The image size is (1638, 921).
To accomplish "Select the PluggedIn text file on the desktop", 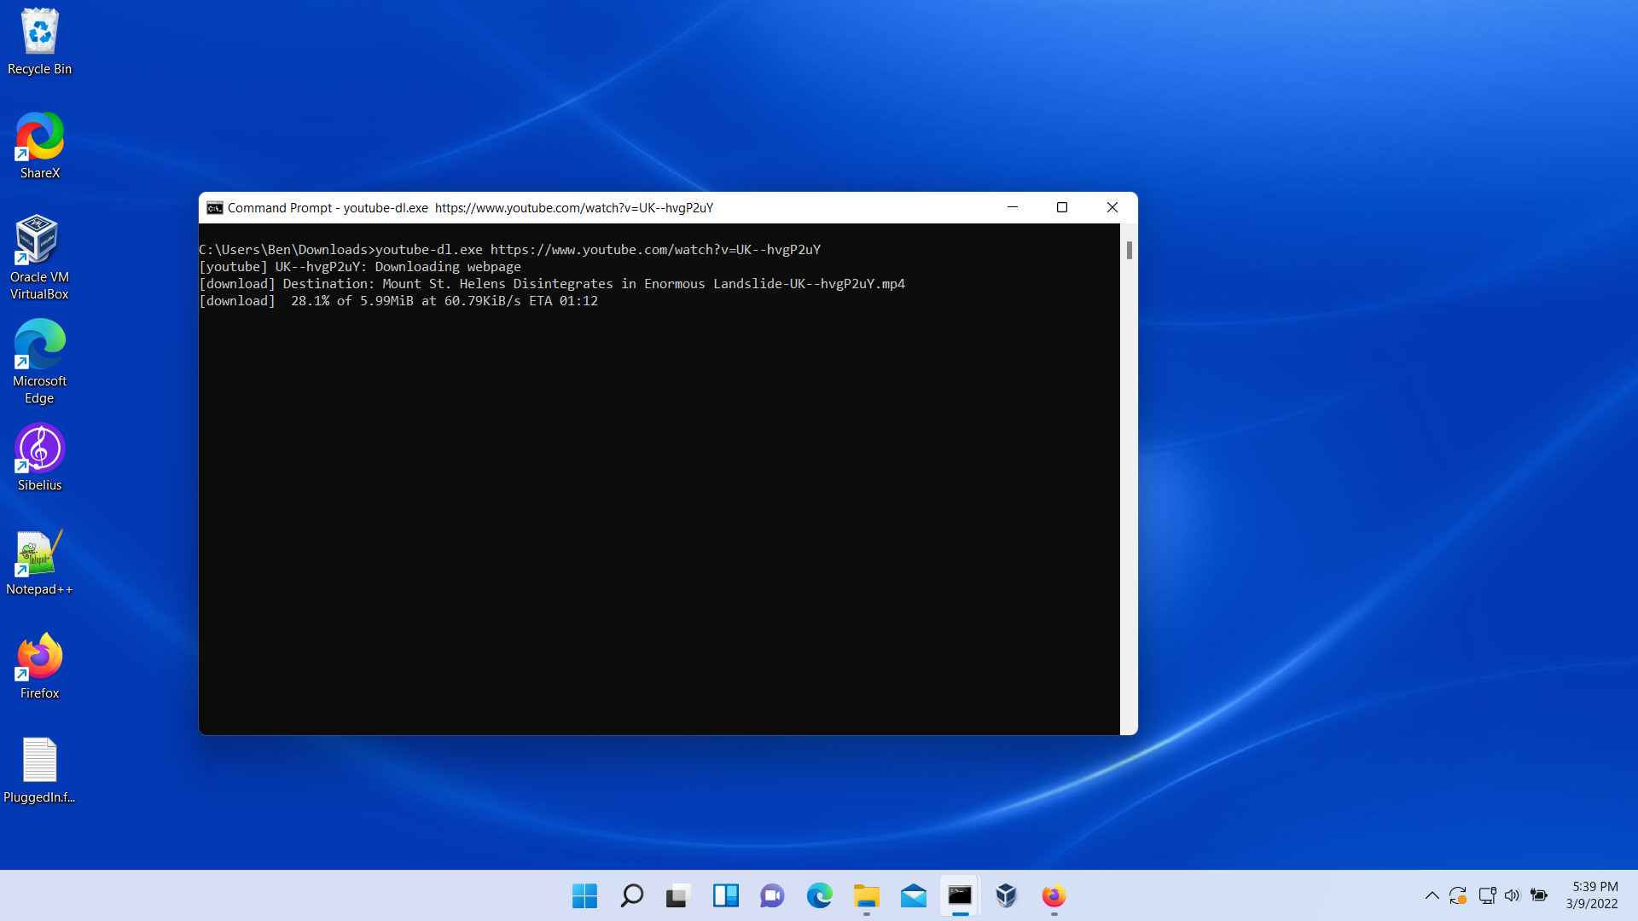I will [39, 762].
